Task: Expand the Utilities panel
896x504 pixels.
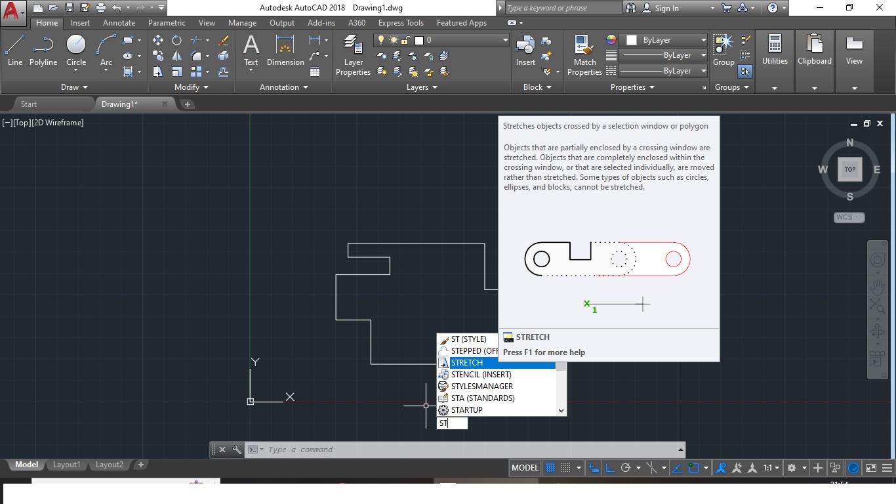Action: point(775,88)
